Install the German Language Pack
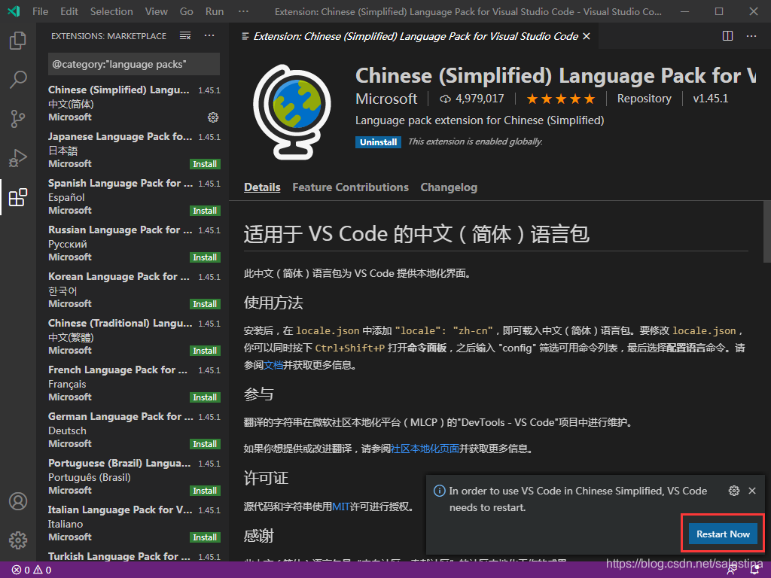 205,444
